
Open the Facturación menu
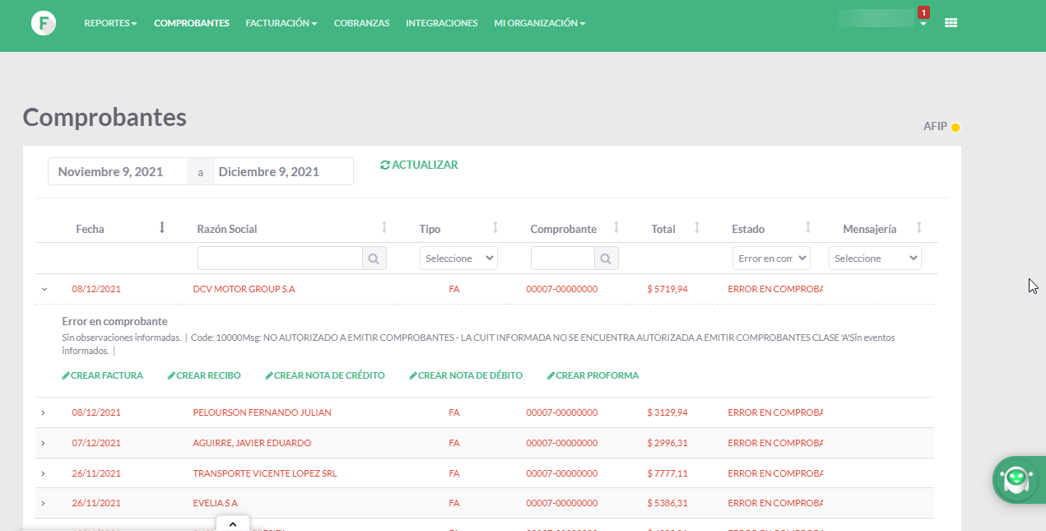pos(281,23)
